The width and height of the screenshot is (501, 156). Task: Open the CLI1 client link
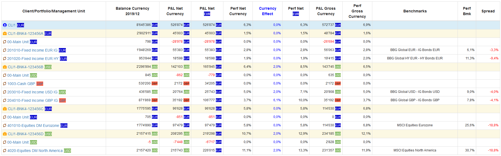(12, 25)
